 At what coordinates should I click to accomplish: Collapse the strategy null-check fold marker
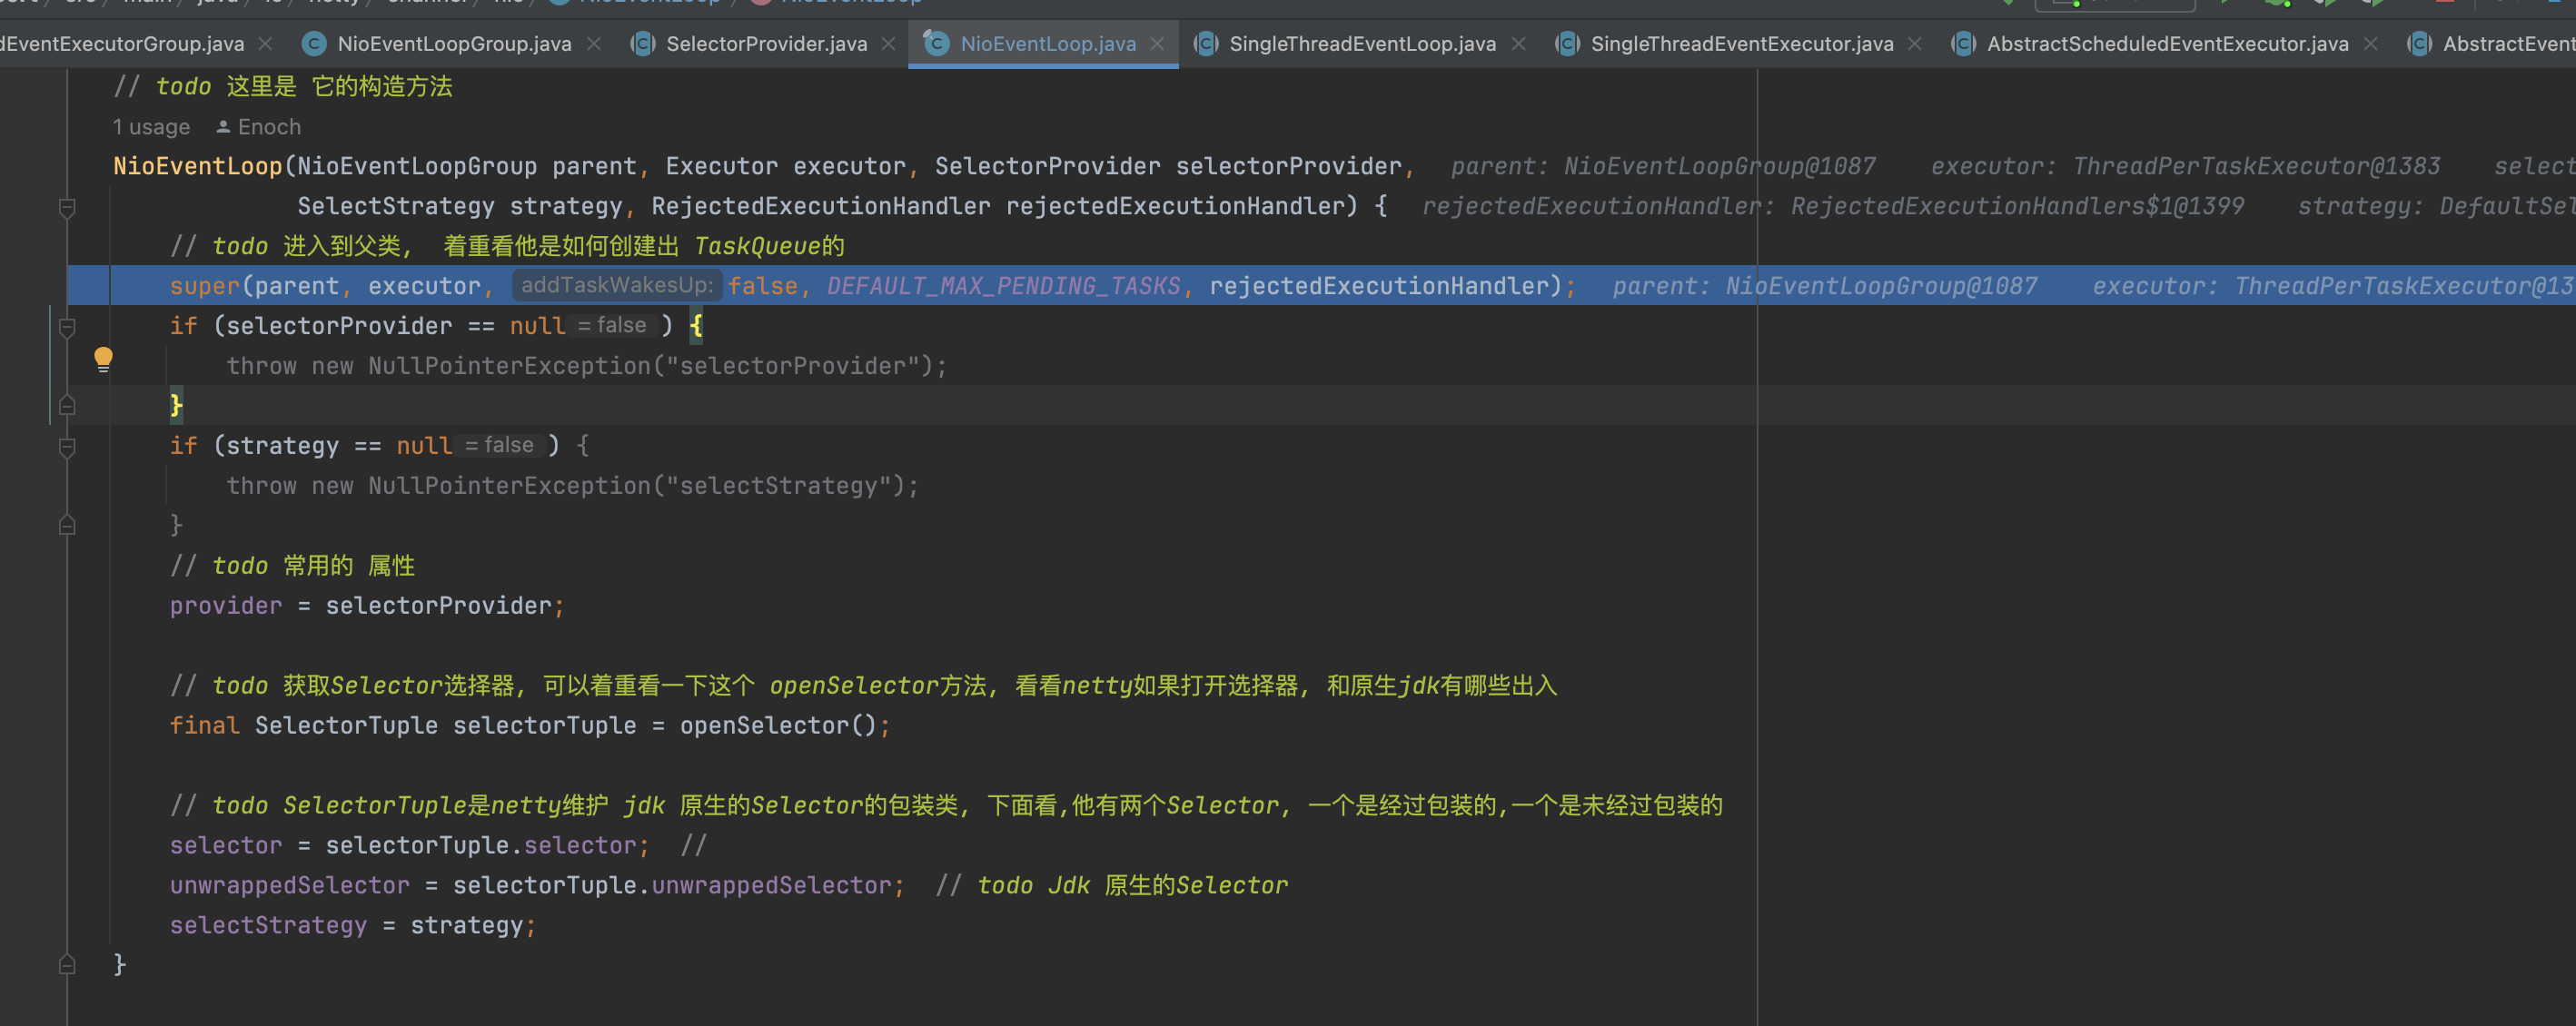[67, 447]
